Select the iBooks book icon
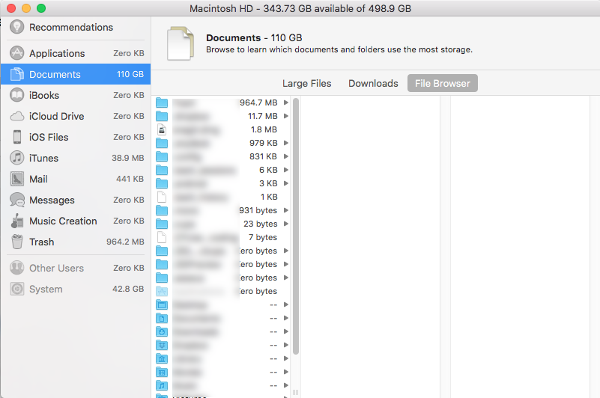 (x=16, y=95)
